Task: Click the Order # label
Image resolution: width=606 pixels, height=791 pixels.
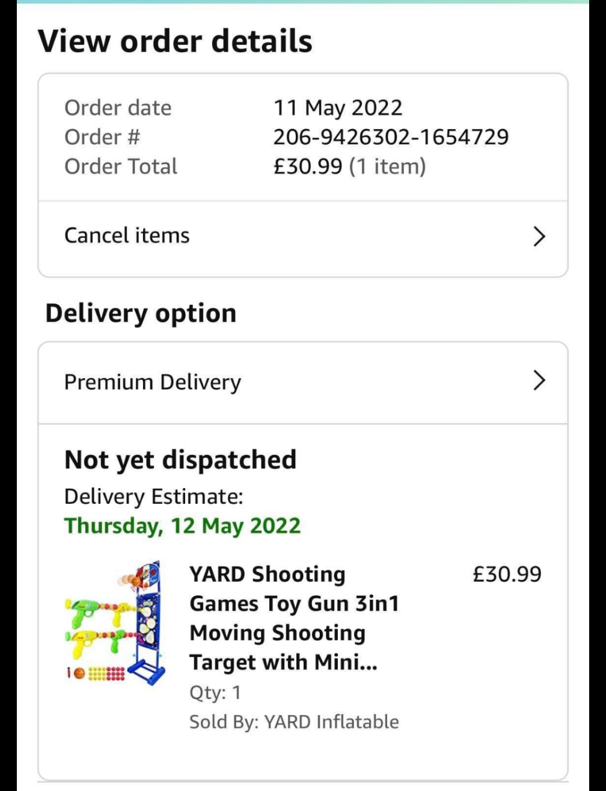Action: click(x=102, y=137)
